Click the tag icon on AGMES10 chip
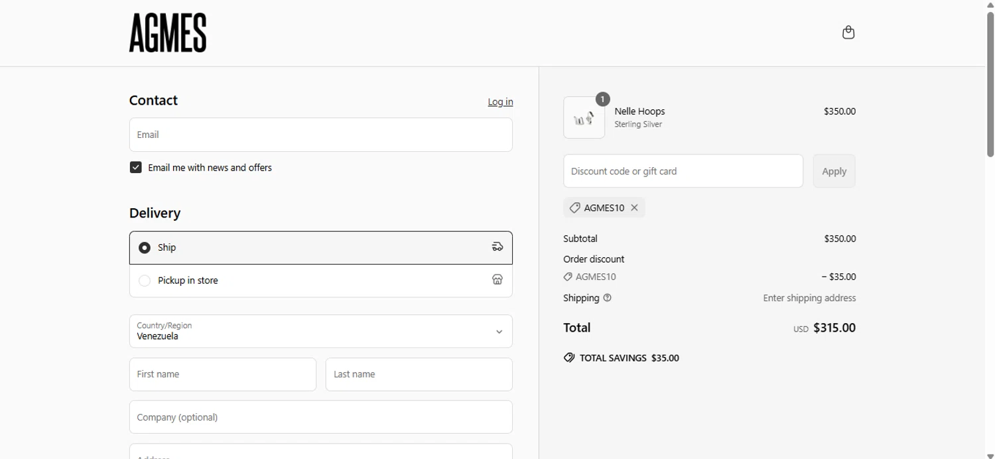This screenshot has width=995, height=459. [x=575, y=208]
